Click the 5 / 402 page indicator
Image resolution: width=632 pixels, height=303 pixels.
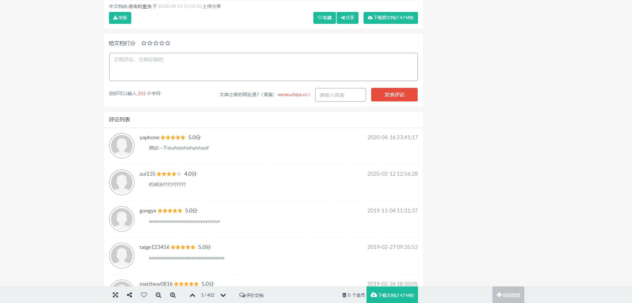tap(208, 295)
